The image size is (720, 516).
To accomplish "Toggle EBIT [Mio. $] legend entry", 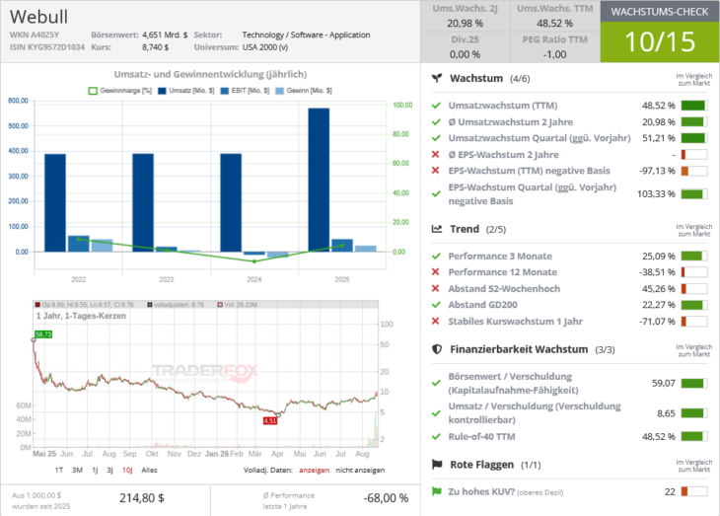I will (245, 91).
